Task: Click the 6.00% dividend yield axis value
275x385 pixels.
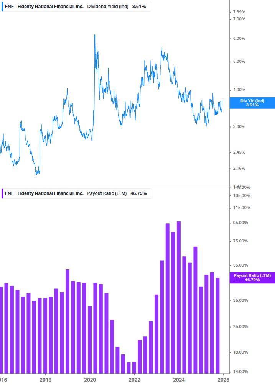Action: tap(239, 39)
